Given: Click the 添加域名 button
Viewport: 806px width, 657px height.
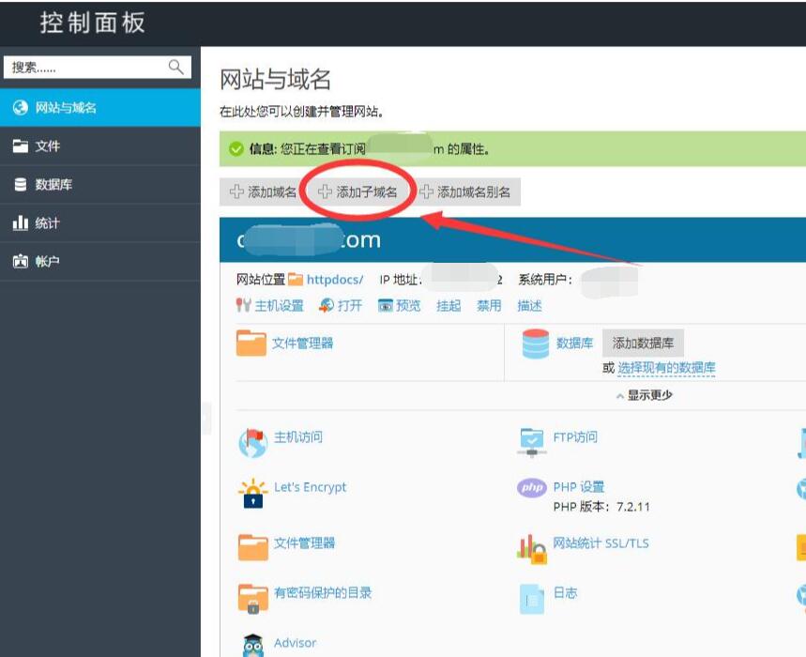Looking at the screenshot, I should point(263,191).
